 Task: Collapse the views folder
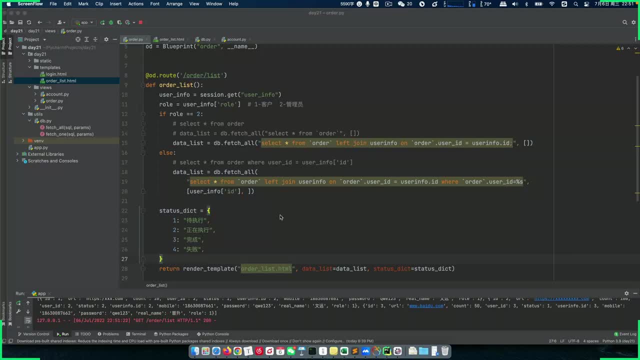[29, 87]
